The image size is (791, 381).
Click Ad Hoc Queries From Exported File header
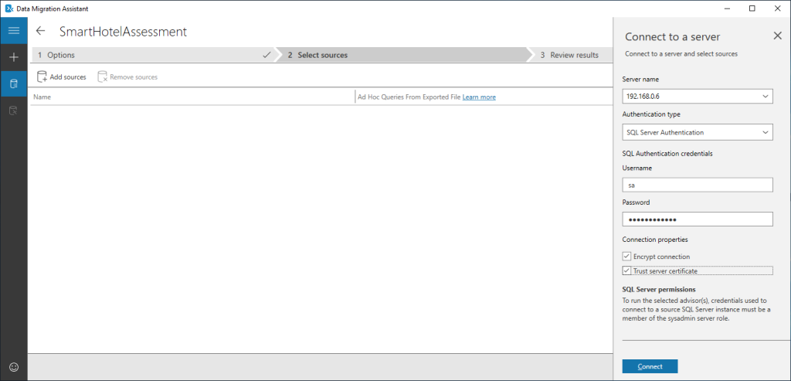(409, 97)
